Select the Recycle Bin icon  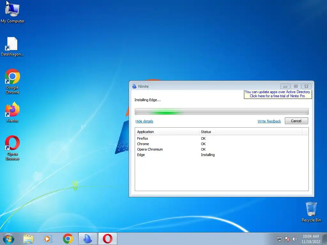(x=311, y=212)
